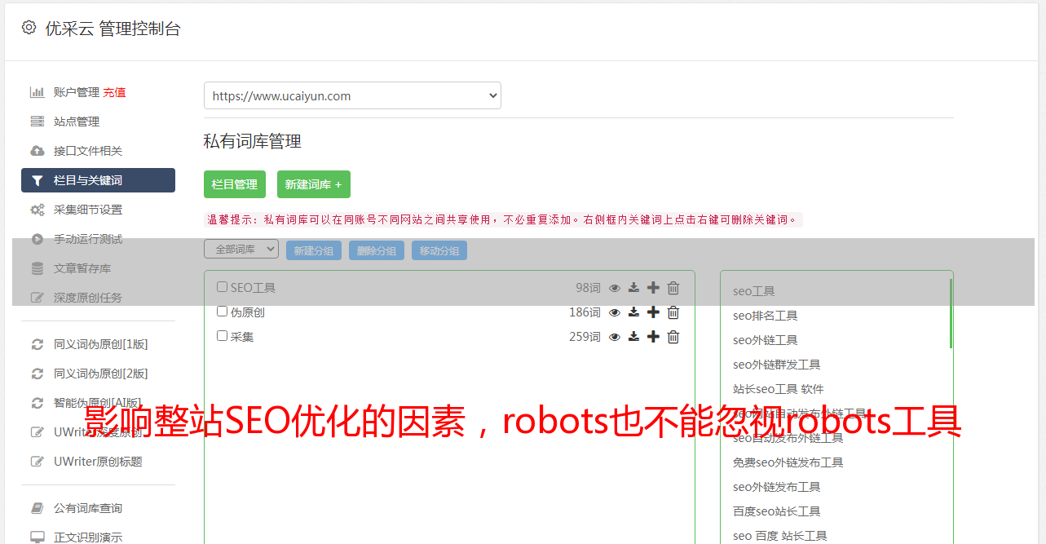Click the "259词" count in 采集 row
Image resolution: width=1046 pixels, height=544 pixels.
pos(585,337)
